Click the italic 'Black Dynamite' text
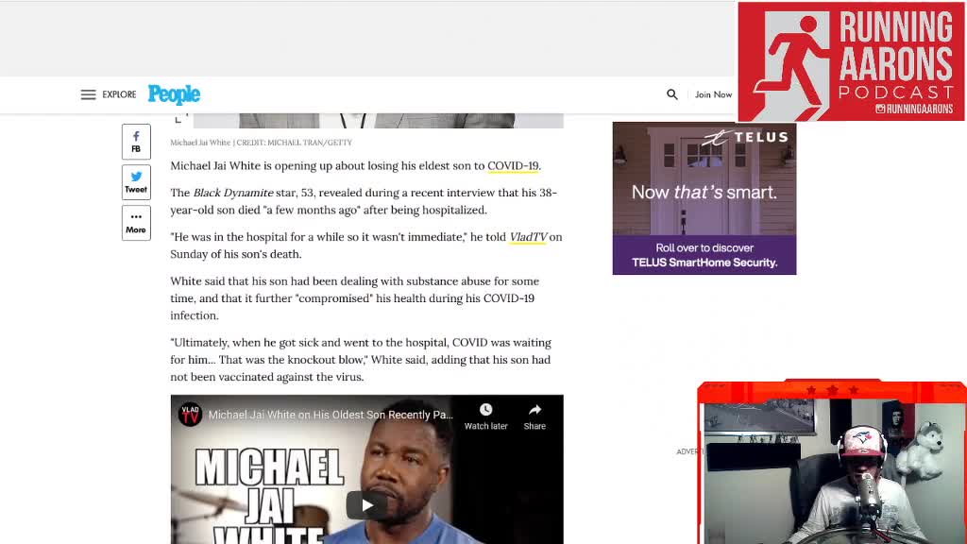The width and height of the screenshot is (967, 544). pyautogui.click(x=233, y=193)
